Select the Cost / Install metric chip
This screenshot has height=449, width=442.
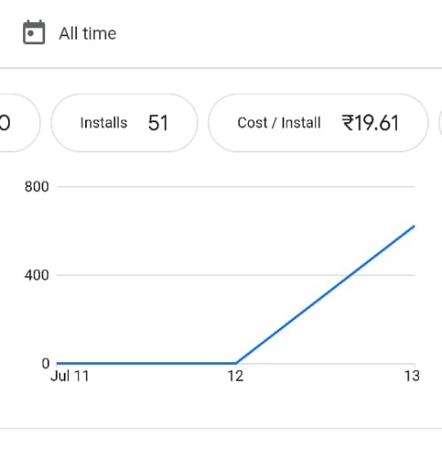318,123
